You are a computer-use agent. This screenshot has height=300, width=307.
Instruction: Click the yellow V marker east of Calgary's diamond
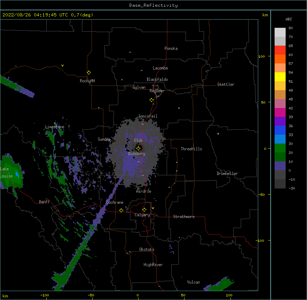pyautogui.click(x=153, y=208)
